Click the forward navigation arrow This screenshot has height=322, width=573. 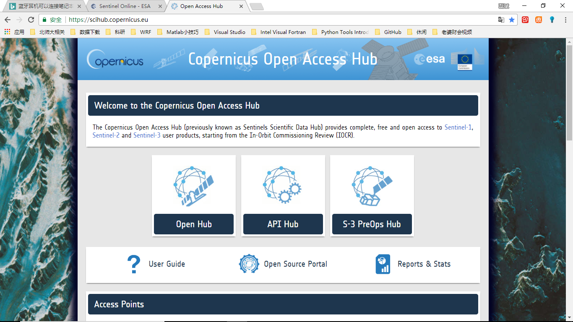[19, 20]
